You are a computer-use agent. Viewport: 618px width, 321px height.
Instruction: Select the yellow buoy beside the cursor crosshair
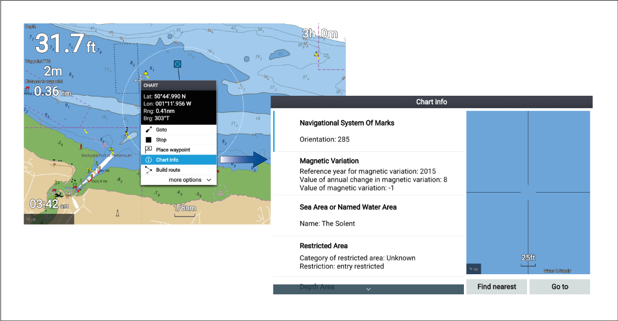[146, 73]
